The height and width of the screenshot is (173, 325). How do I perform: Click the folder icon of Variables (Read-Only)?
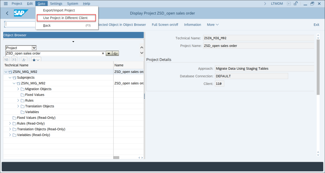click(14, 135)
